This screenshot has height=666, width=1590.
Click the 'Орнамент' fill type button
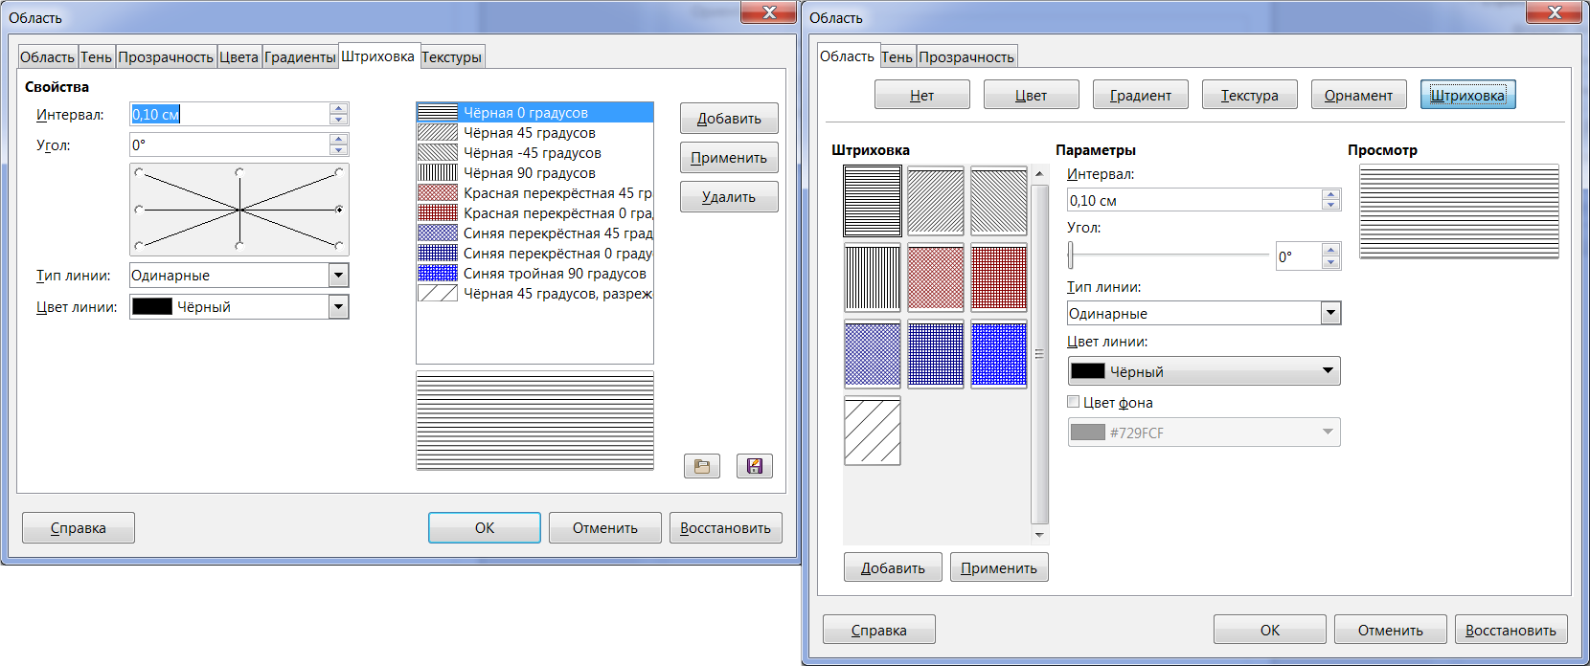1358,95
